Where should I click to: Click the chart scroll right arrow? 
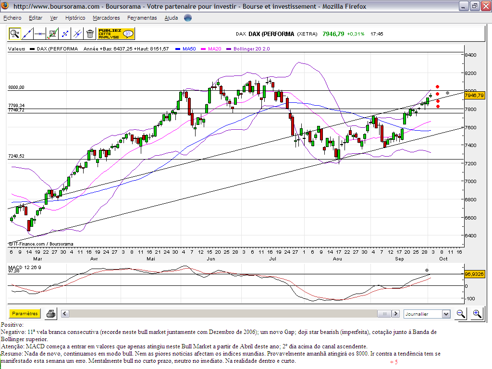coord(396,313)
